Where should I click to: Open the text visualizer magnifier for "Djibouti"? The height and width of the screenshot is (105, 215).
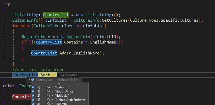pyautogui.click(x=49, y=87)
